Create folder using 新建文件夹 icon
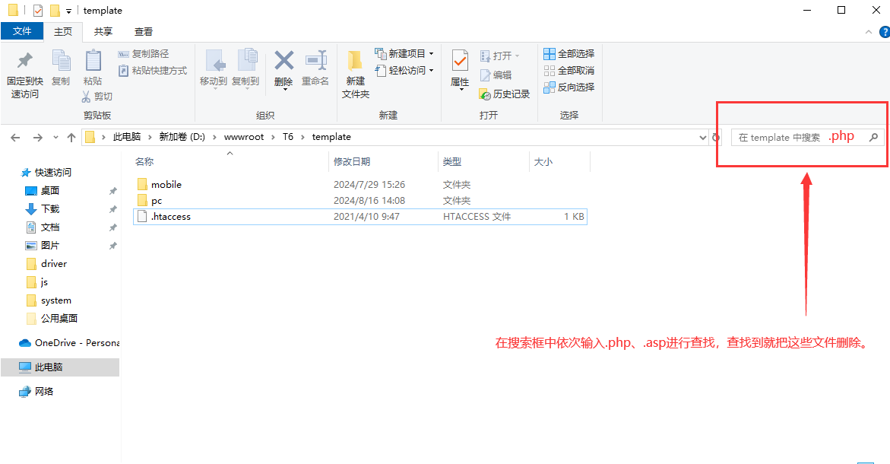Viewport: 890px width, 464px height. coord(354,72)
